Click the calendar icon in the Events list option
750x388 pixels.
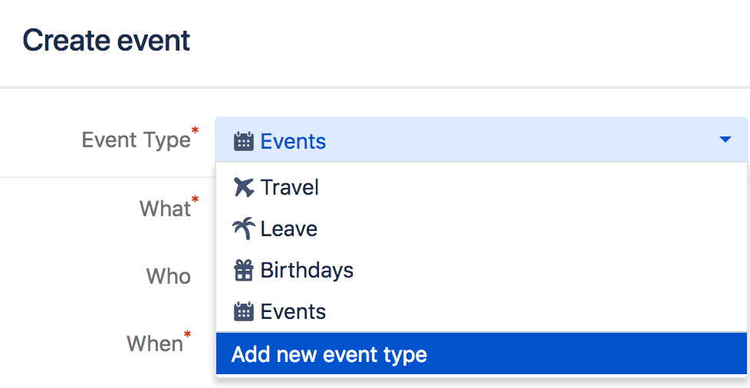point(243,312)
